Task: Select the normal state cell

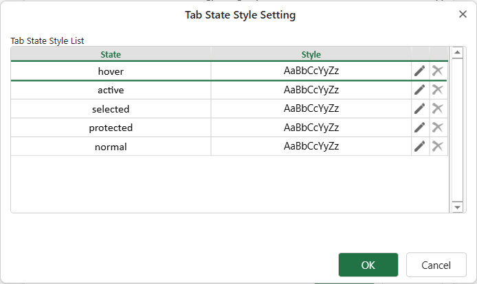Action: click(111, 146)
